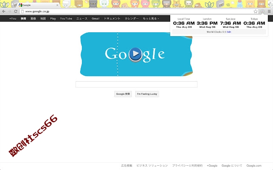Open the +Google footer link

point(212,166)
